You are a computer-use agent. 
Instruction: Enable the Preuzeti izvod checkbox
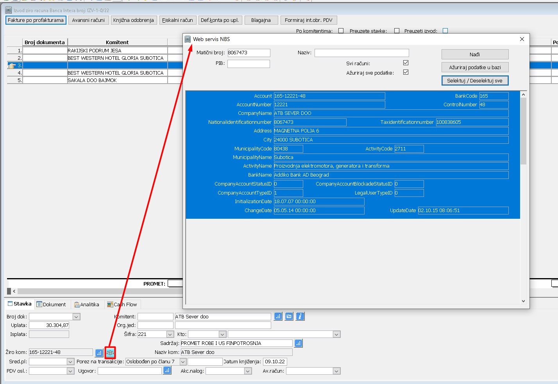(x=445, y=31)
